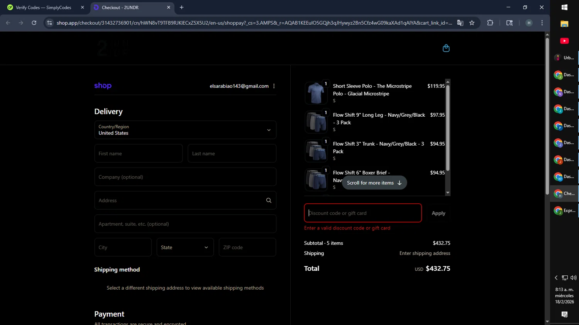Go back to previous page
This screenshot has height=325, width=579.
pos(8,23)
